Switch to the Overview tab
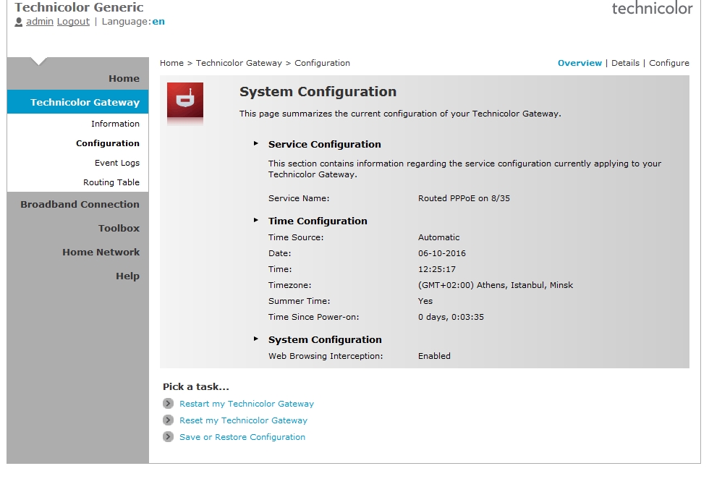The width and height of the screenshot is (709, 479). (579, 63)
